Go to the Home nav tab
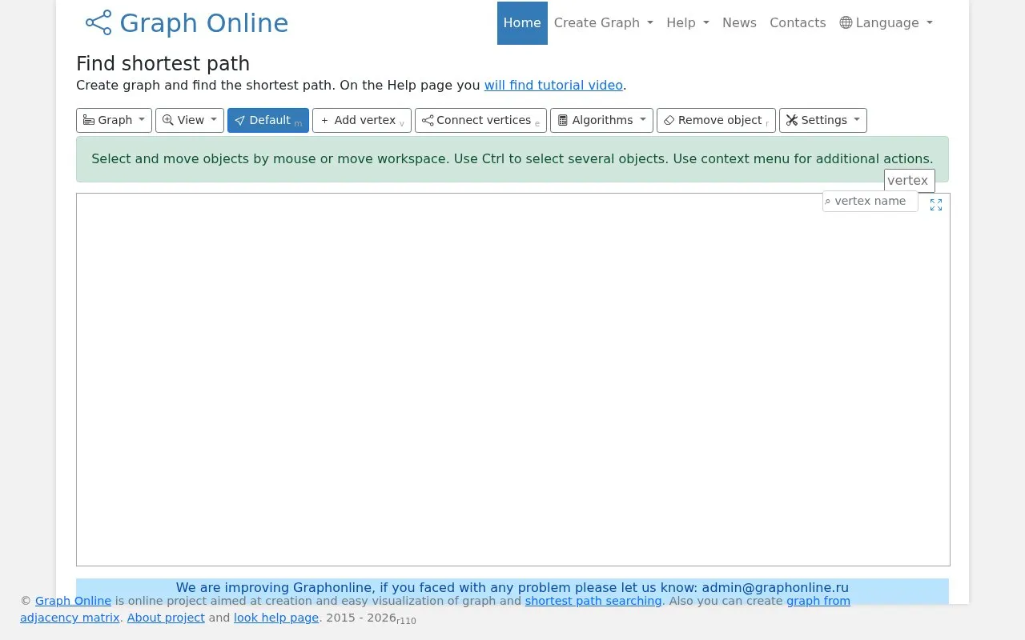Viewport: 1025px width, 640px height. [x=522, y=23]
